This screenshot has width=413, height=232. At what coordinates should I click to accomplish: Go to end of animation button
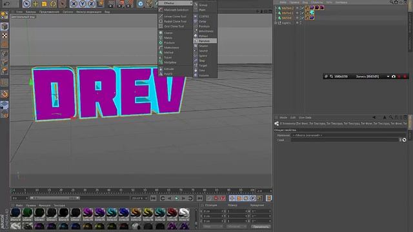click(x=199, y=198)
